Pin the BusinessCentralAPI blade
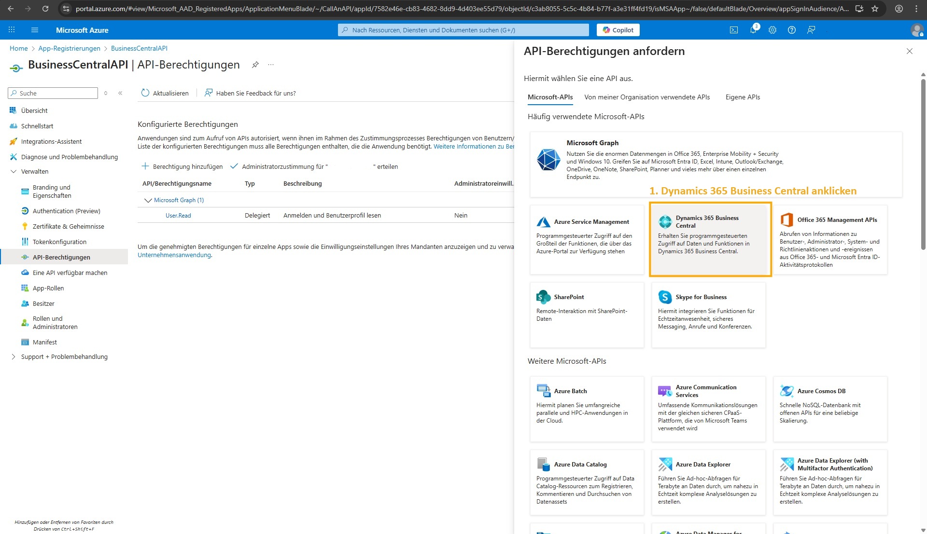Viewport: 927px width, 534px height. coord(255,65)
